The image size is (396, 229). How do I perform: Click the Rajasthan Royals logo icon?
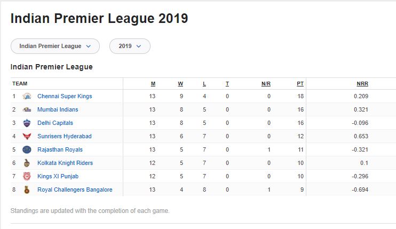(x=27, y=150)
